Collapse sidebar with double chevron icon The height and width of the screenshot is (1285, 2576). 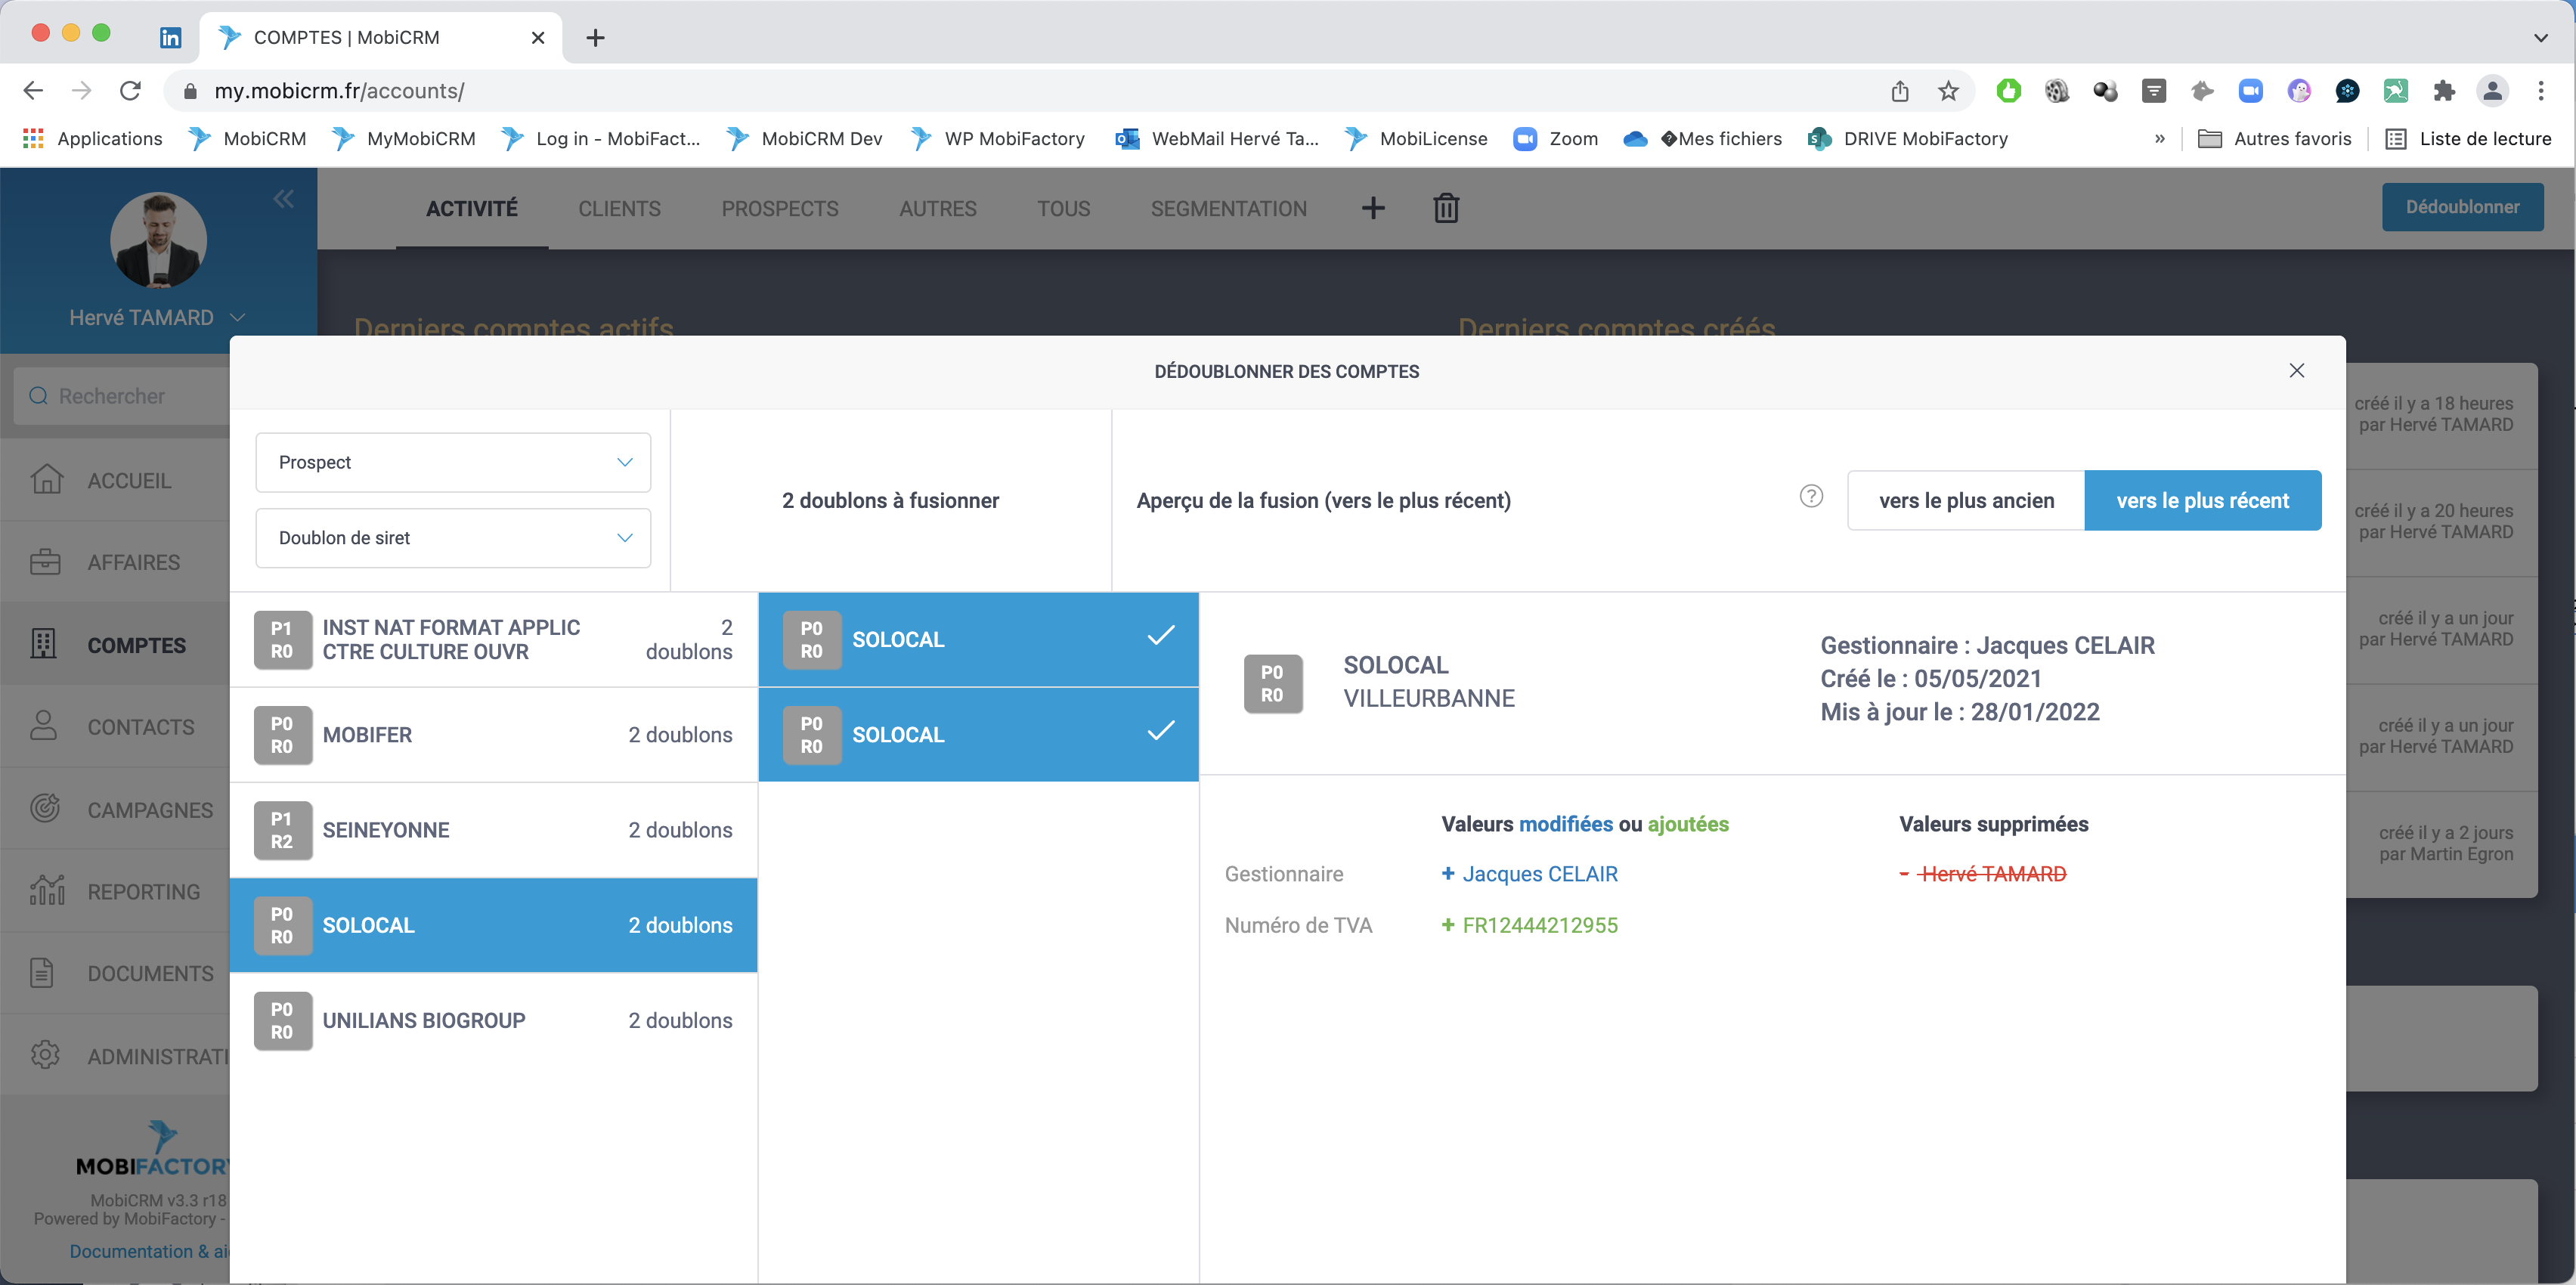click(283, 199)
